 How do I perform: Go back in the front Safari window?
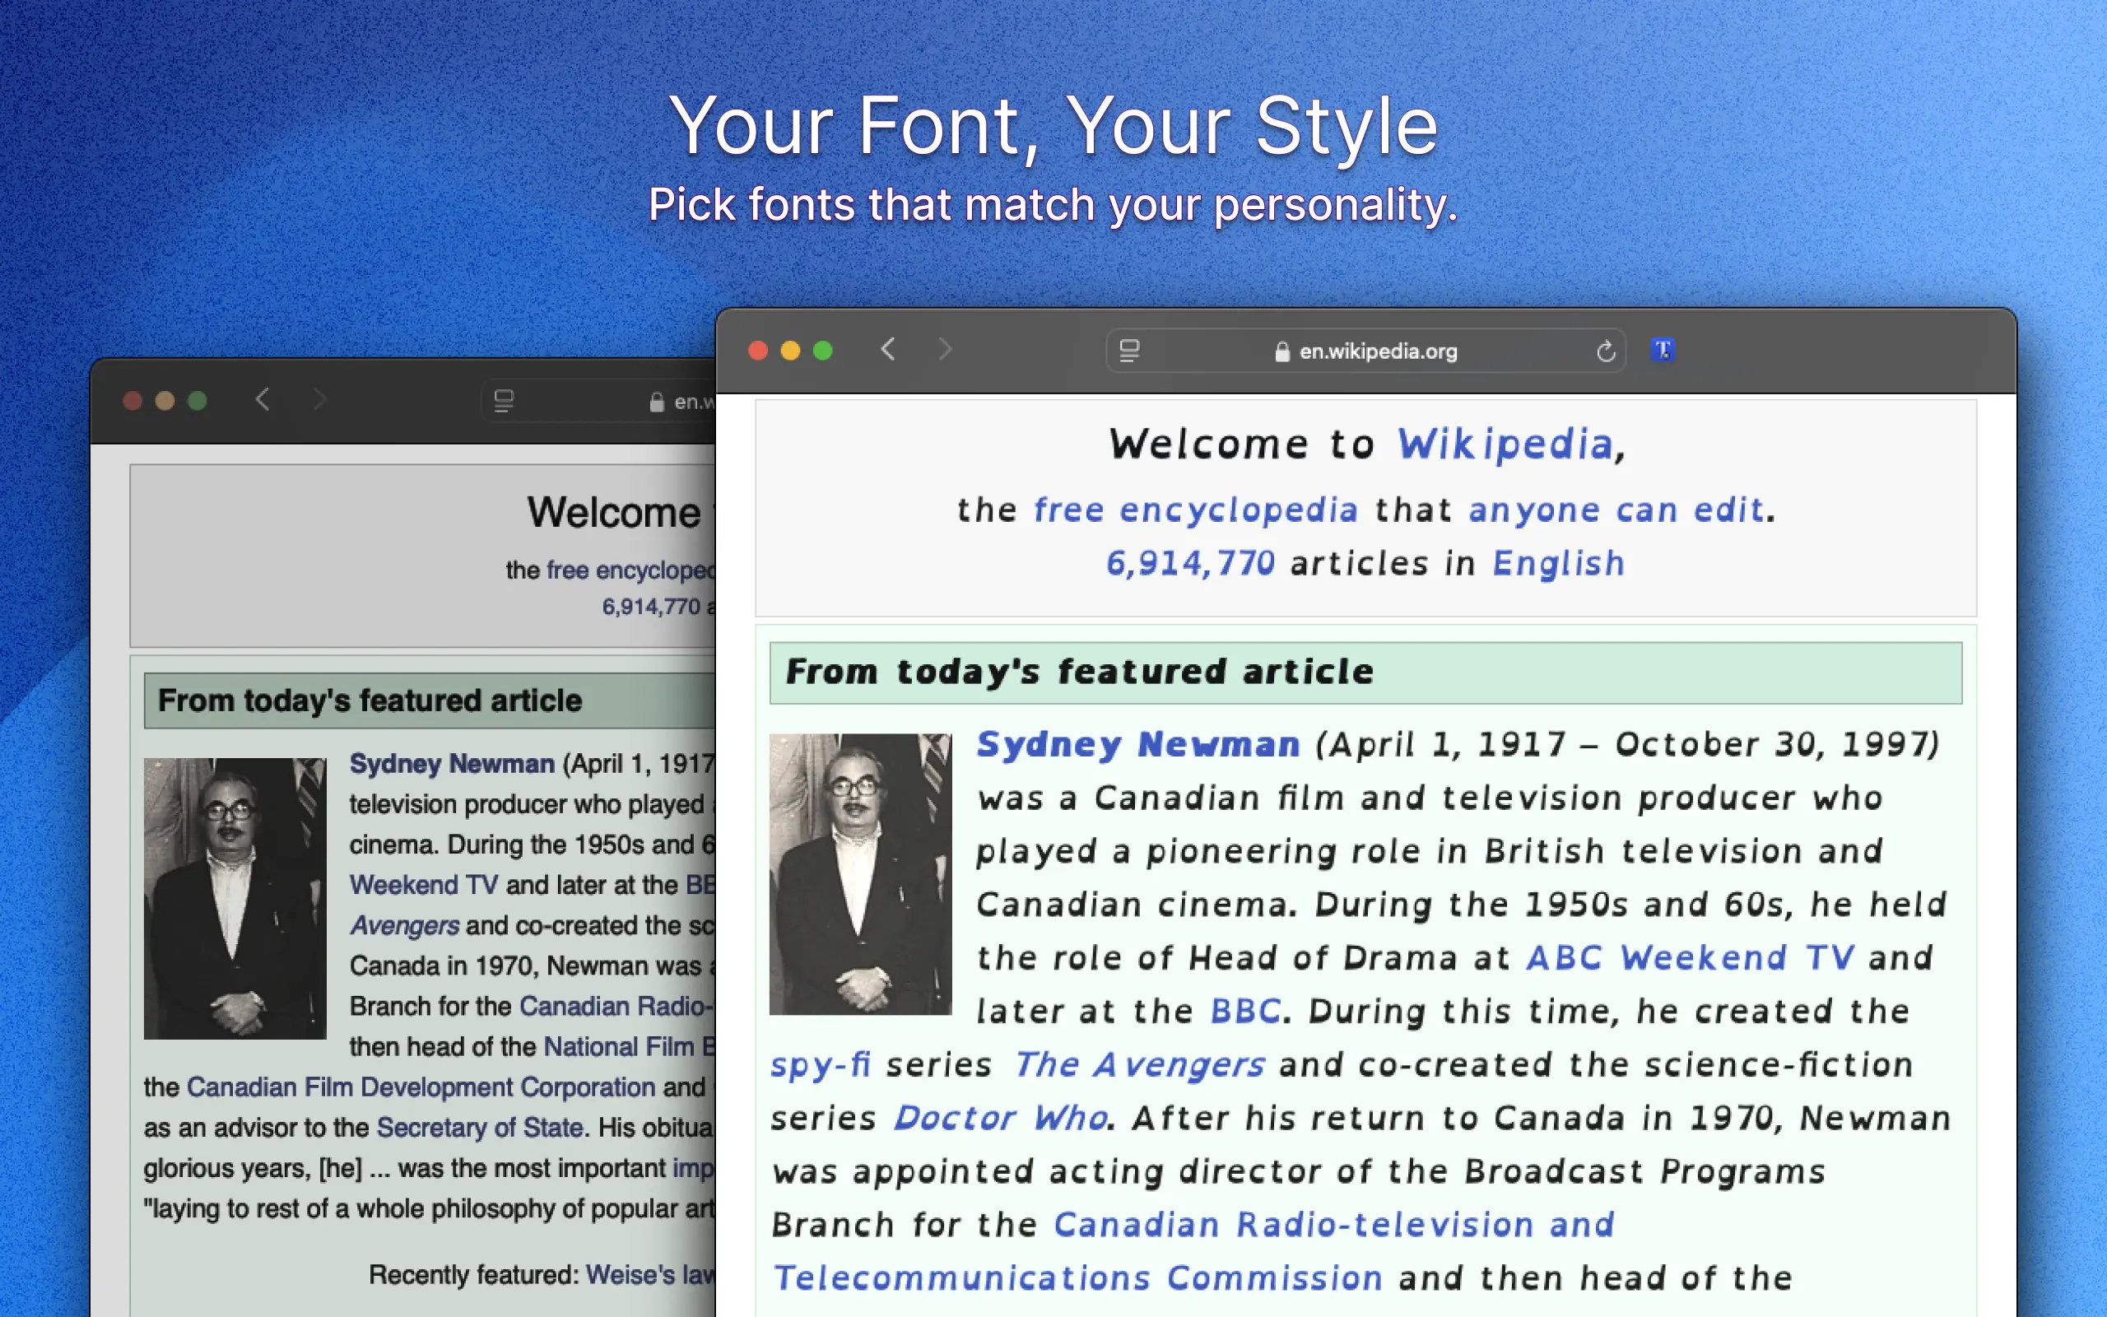(888, 350)
